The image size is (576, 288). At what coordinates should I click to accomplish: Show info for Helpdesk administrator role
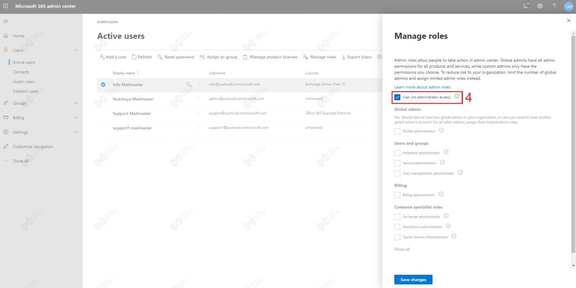[446, 152]
